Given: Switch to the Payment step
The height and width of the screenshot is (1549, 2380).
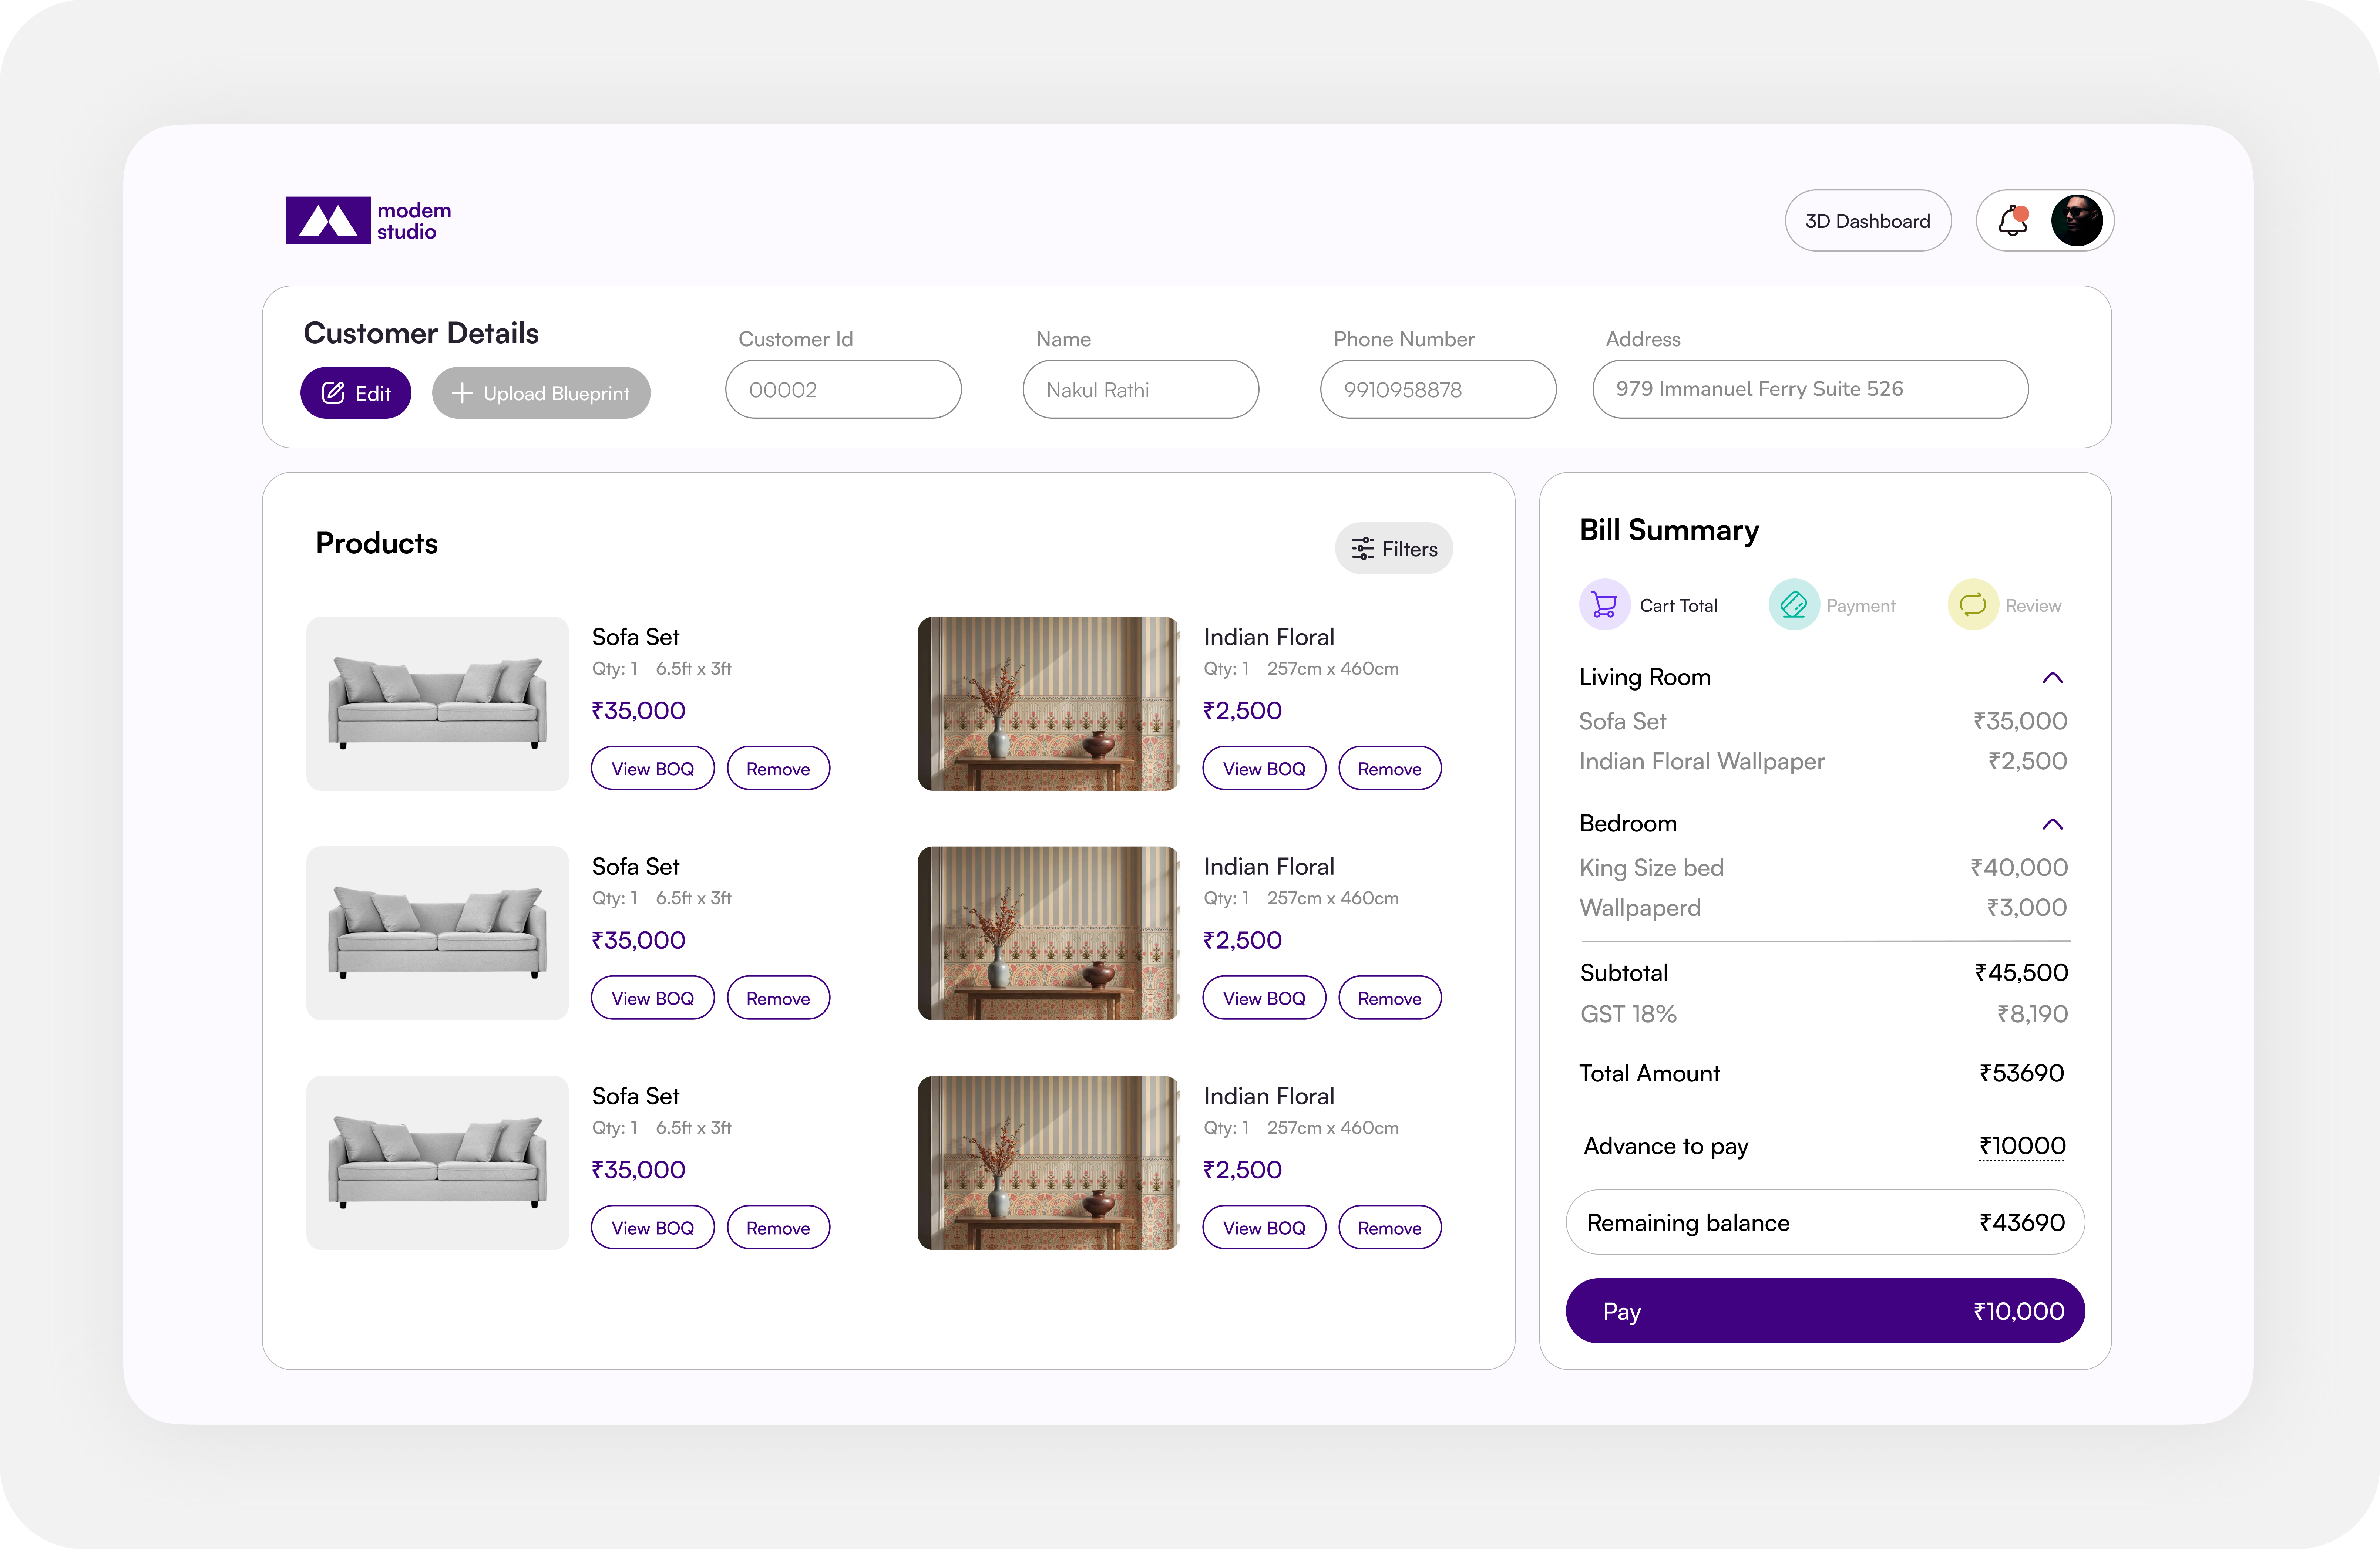Looking at the screenshot, I should (1832, 605).
